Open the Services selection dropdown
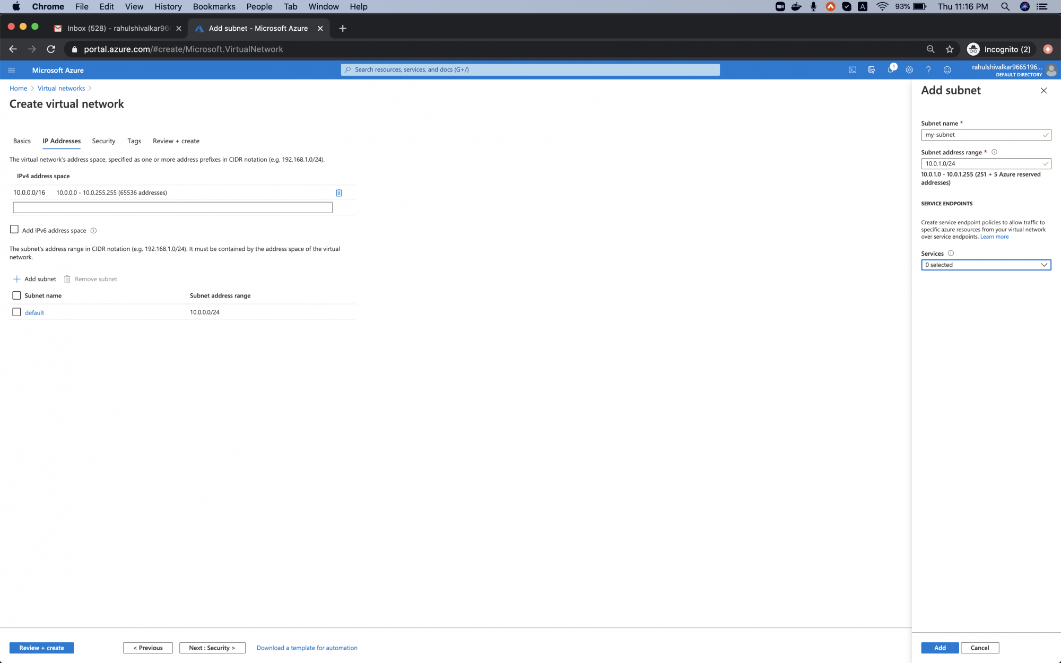The image size is (1061, 663). [x=986, y=265]
